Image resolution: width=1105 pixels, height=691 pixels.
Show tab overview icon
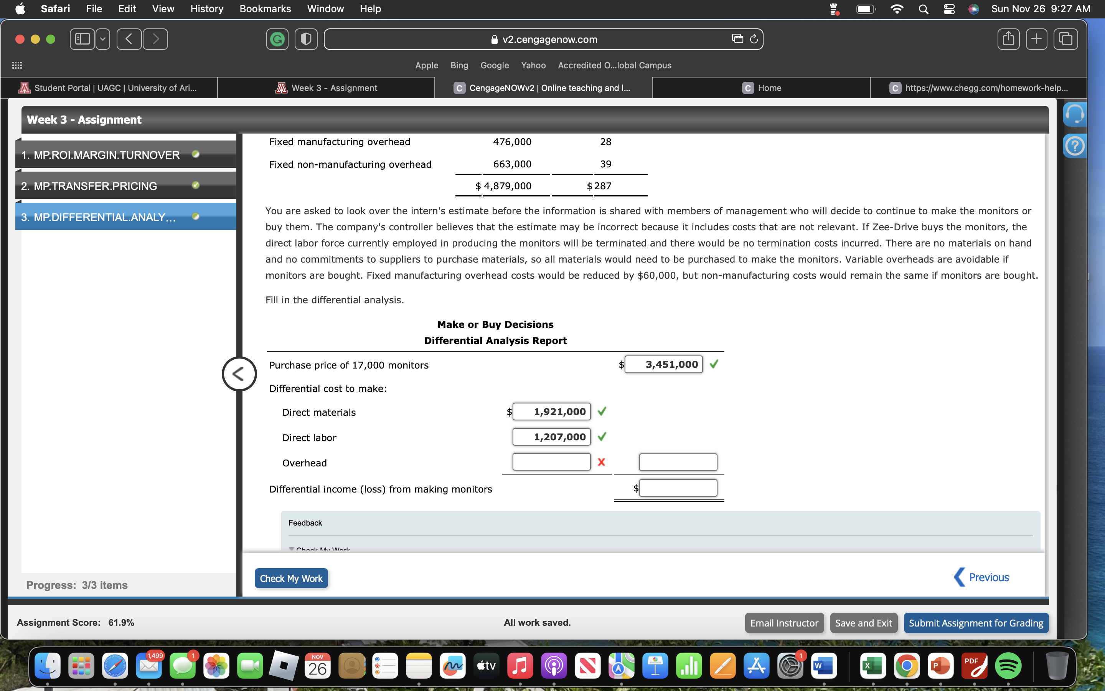1065,39
